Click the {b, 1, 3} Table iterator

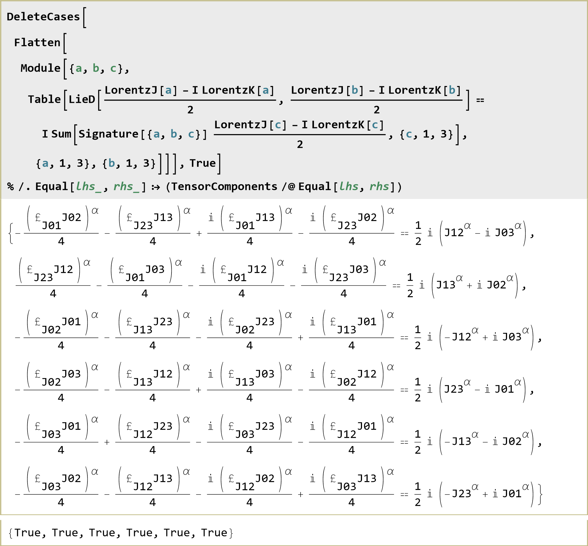[x=128, y=163]
